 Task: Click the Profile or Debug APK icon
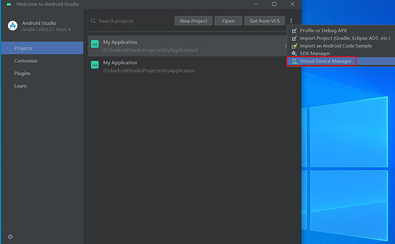(294, 30)
